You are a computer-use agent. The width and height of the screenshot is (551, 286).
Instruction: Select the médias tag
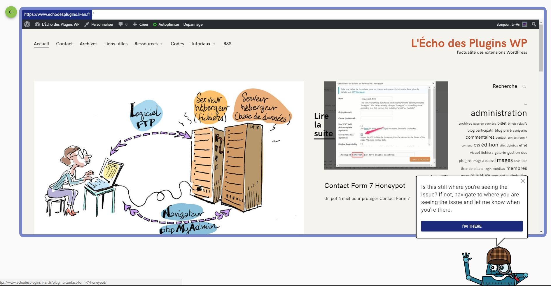pos(499,169)
